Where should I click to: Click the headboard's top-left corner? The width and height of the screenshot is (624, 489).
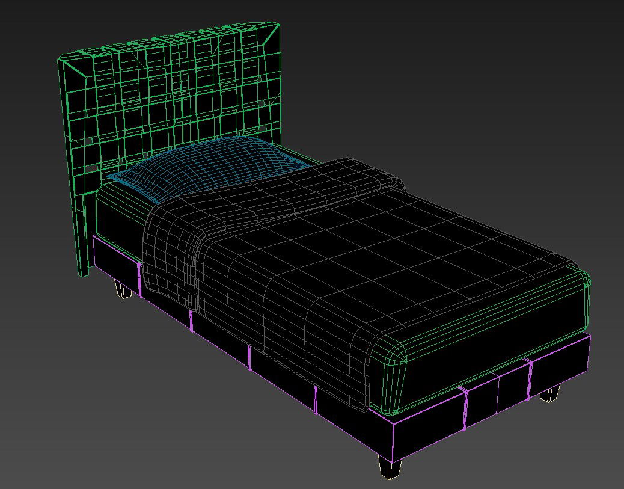click(61, 60)
